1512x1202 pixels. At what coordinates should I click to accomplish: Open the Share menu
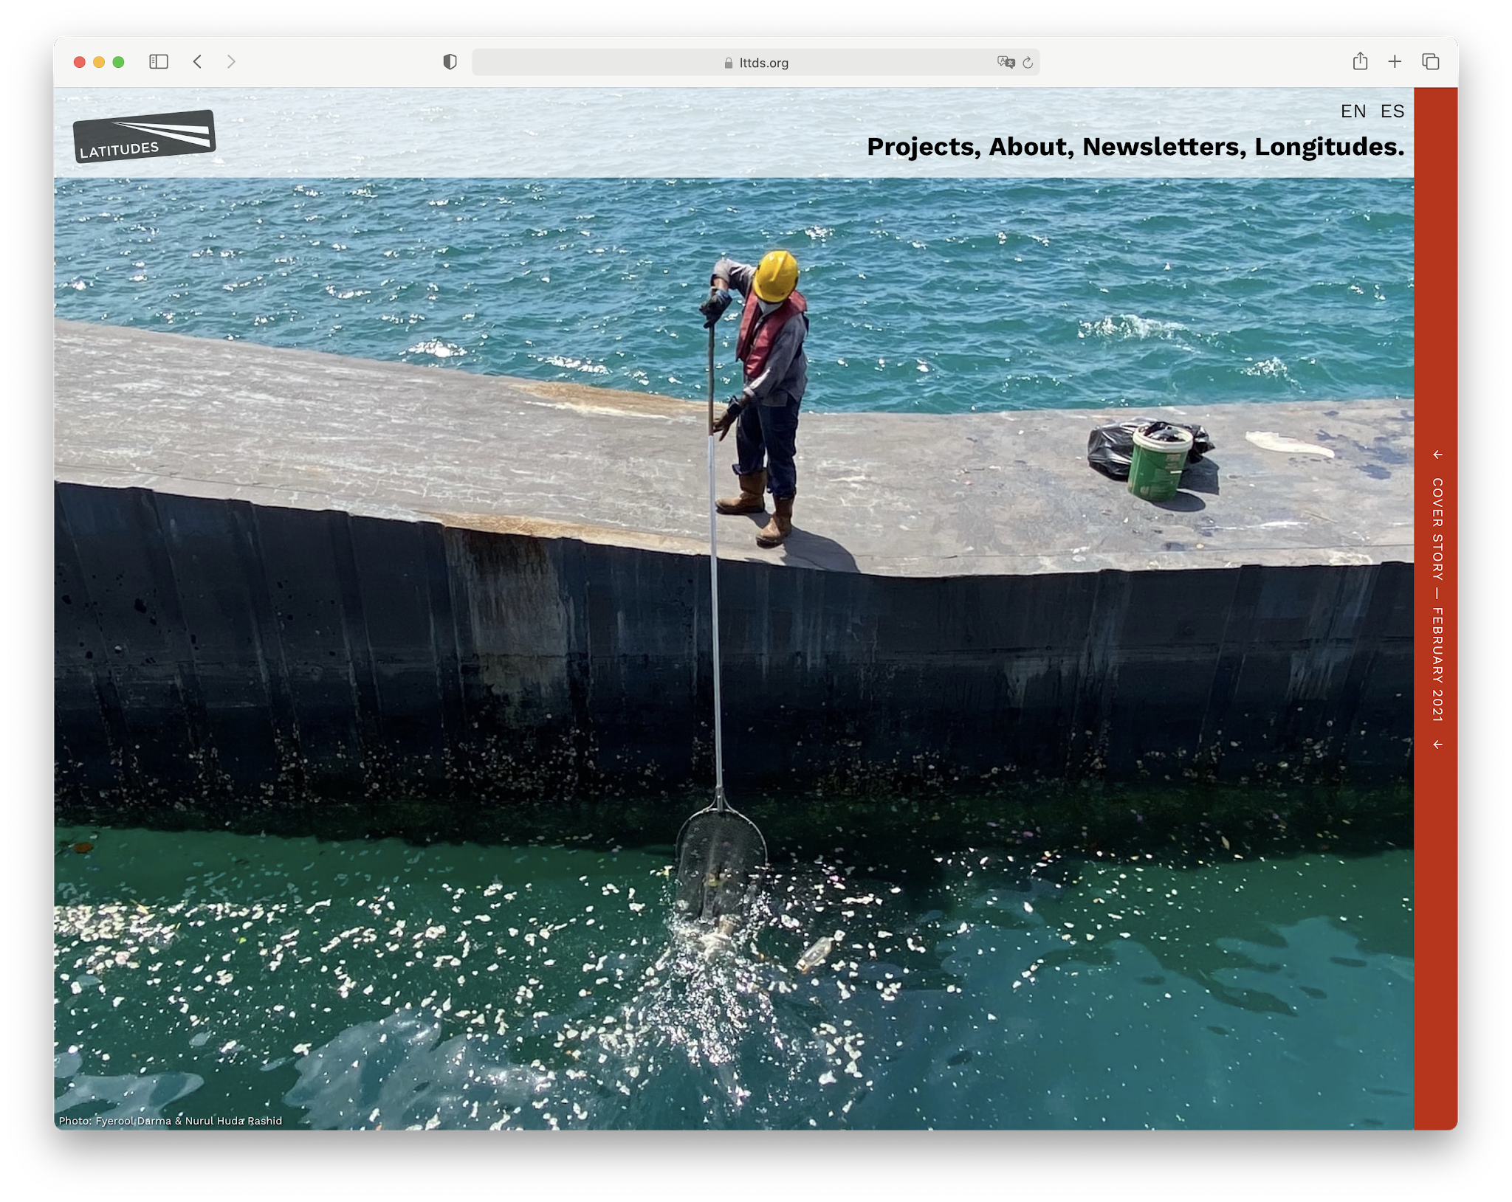tap(1360, 61)
